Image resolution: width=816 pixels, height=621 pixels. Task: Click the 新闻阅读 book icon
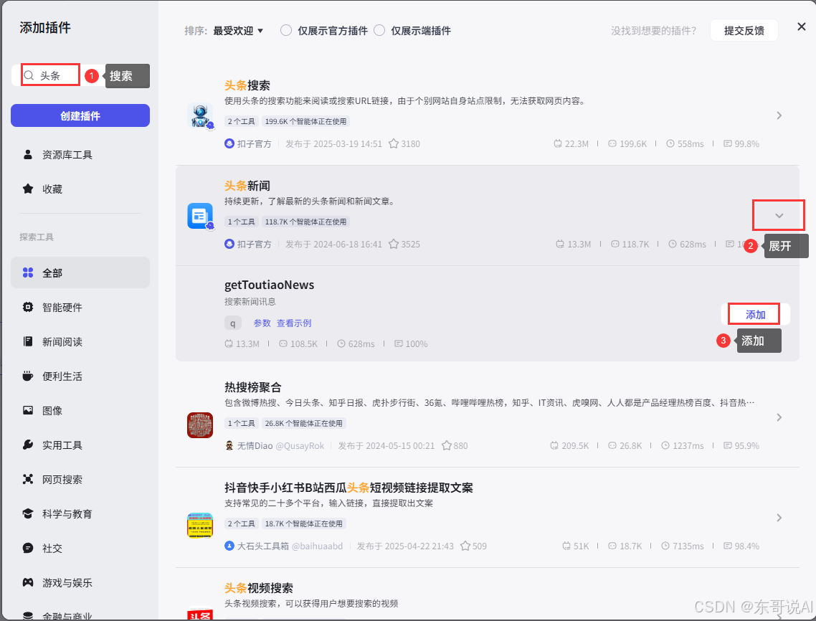coord(28,341)
